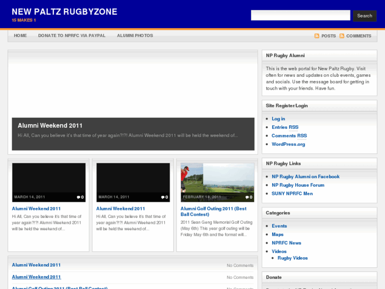The height and width of the screenshot is (289, 385).
Task: Visit the NP Rugby House Forum link
Action: [298, 185]
